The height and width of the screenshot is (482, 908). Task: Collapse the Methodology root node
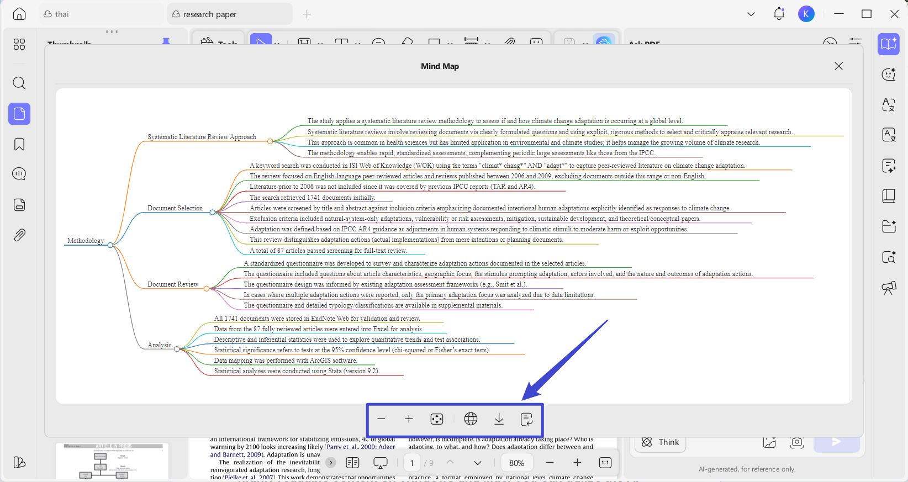[x=110, y=245]
